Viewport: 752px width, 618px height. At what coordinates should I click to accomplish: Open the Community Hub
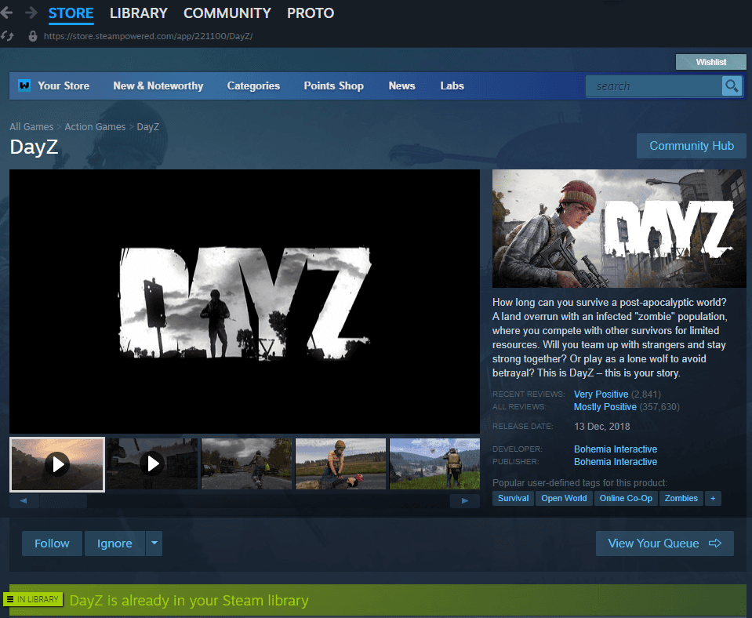click(691, 146)
